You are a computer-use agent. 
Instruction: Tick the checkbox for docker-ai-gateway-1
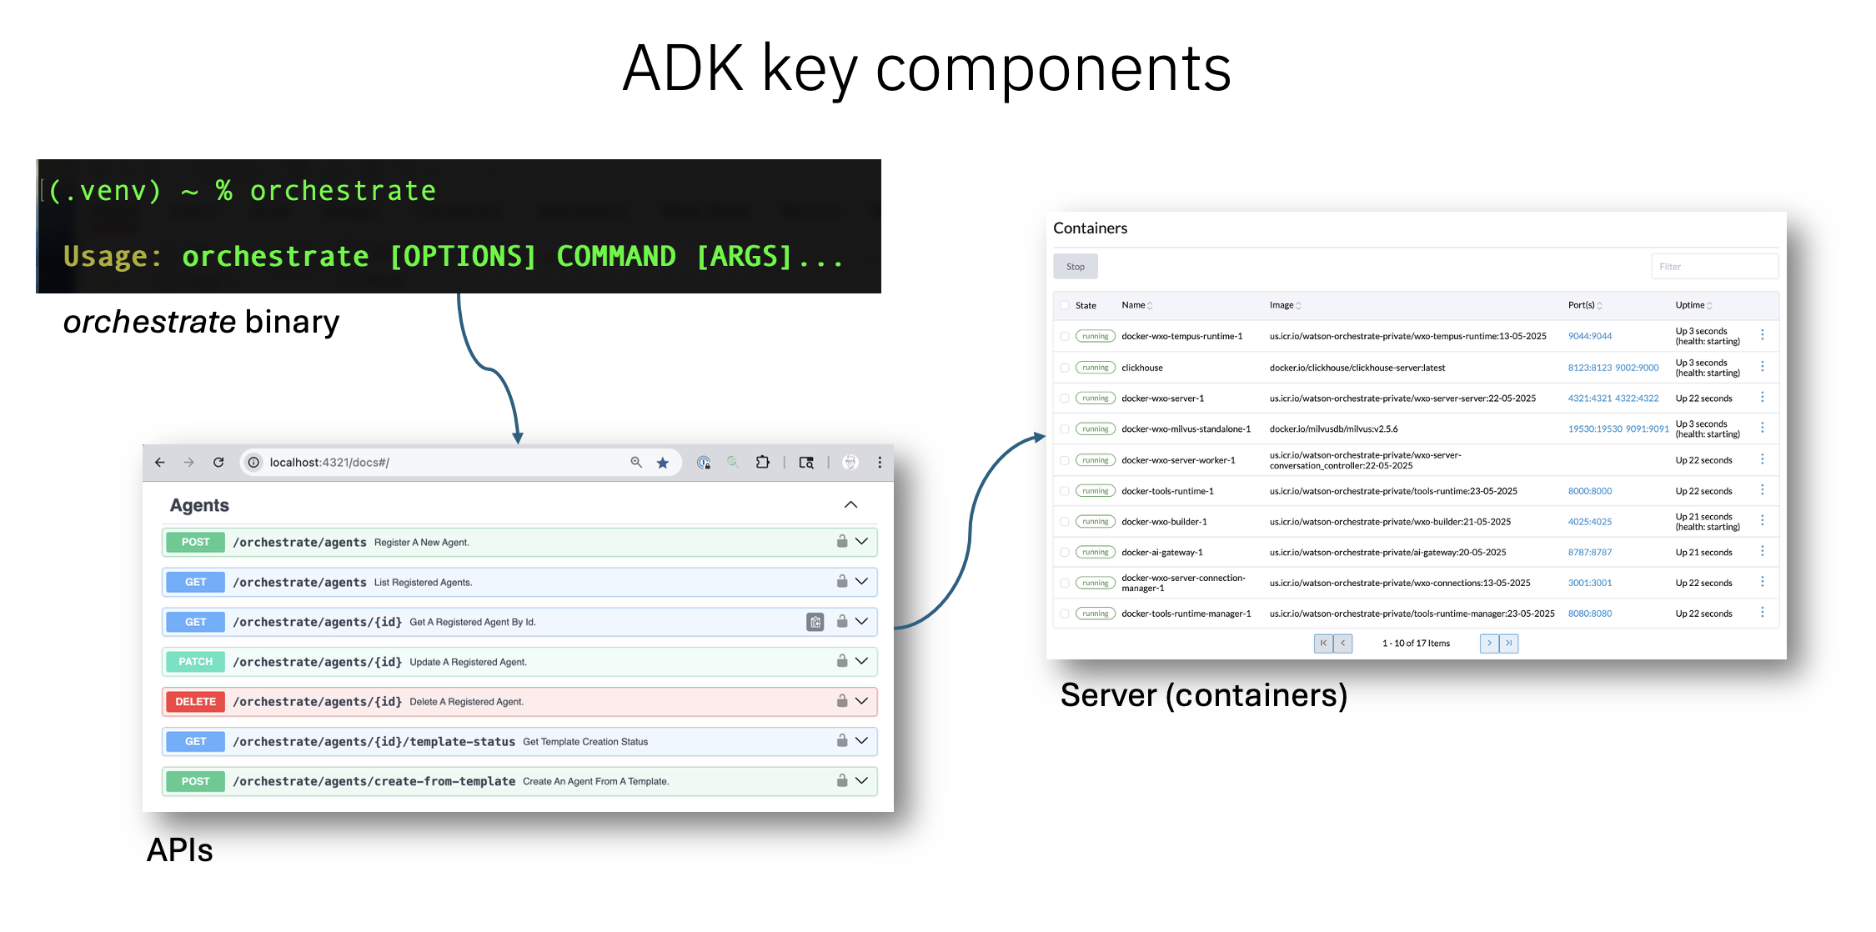pos(1065,552)
